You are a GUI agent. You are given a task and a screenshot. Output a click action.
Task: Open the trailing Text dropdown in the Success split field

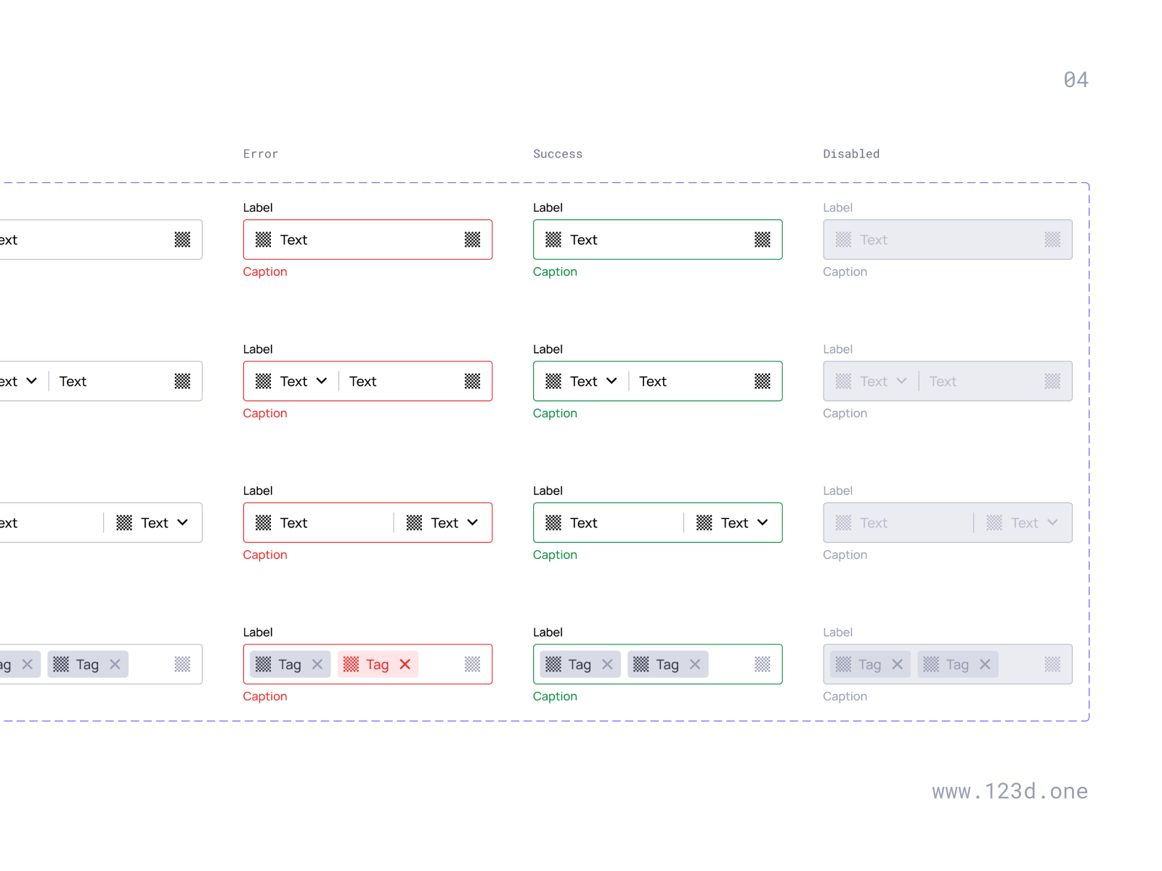coord(763,523)
